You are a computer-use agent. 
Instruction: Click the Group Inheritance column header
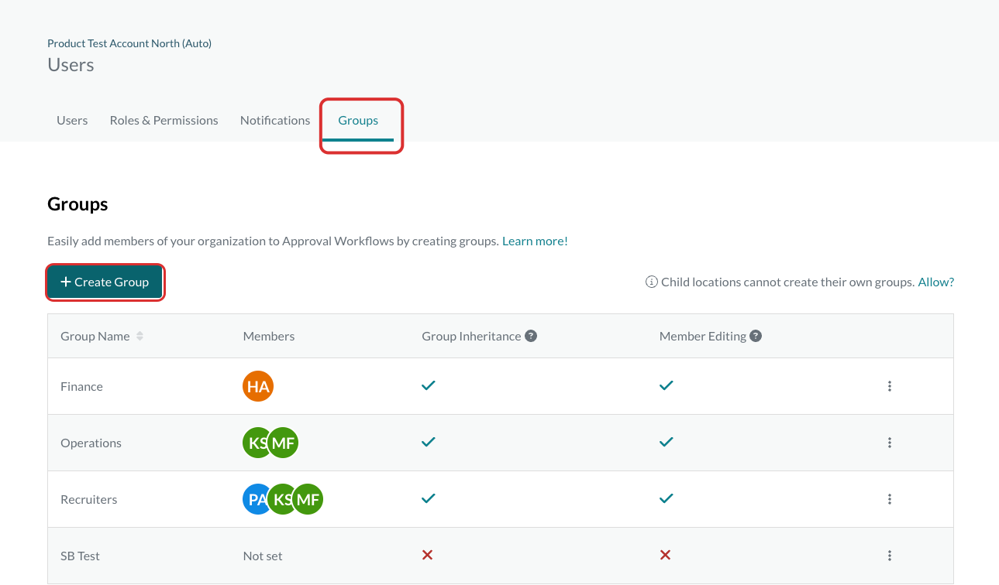(471, 336)
